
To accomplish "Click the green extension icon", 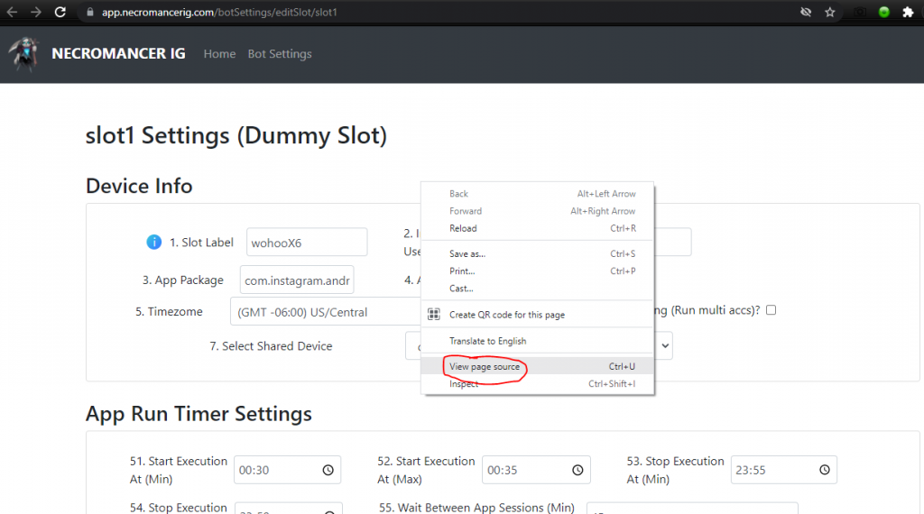I will coord(884,12).
